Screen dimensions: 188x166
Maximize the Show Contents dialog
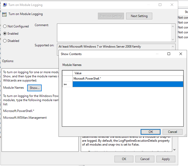point(169,54)
